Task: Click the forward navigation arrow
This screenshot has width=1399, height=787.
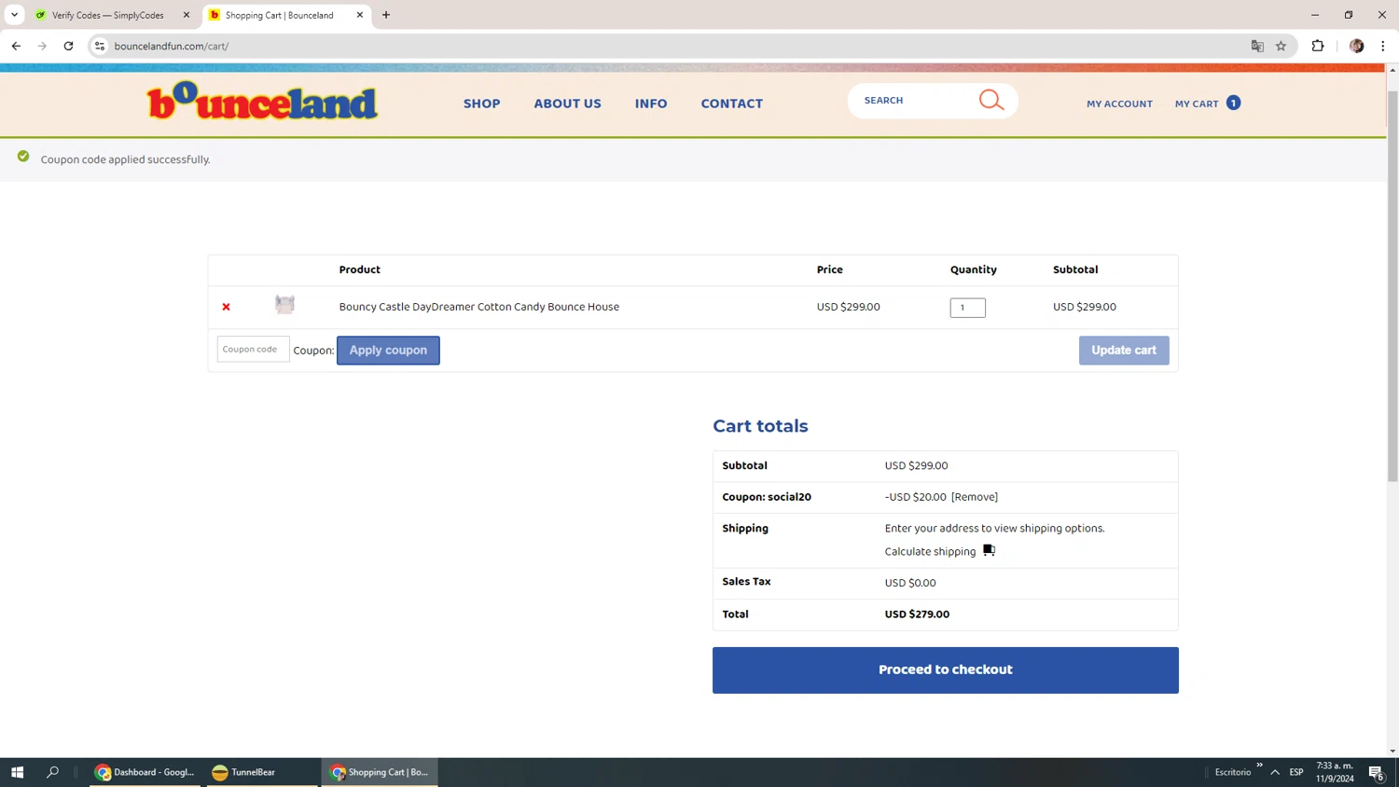Action: 42,46
